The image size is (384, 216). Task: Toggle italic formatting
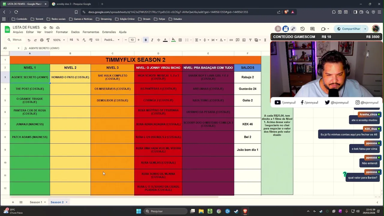152,40
